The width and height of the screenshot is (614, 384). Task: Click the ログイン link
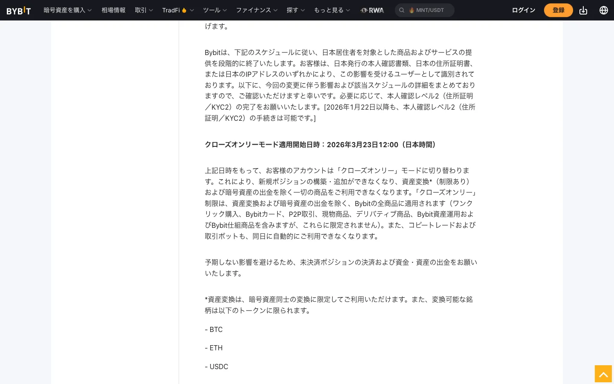pyautogui.click(x=524, y=10)
